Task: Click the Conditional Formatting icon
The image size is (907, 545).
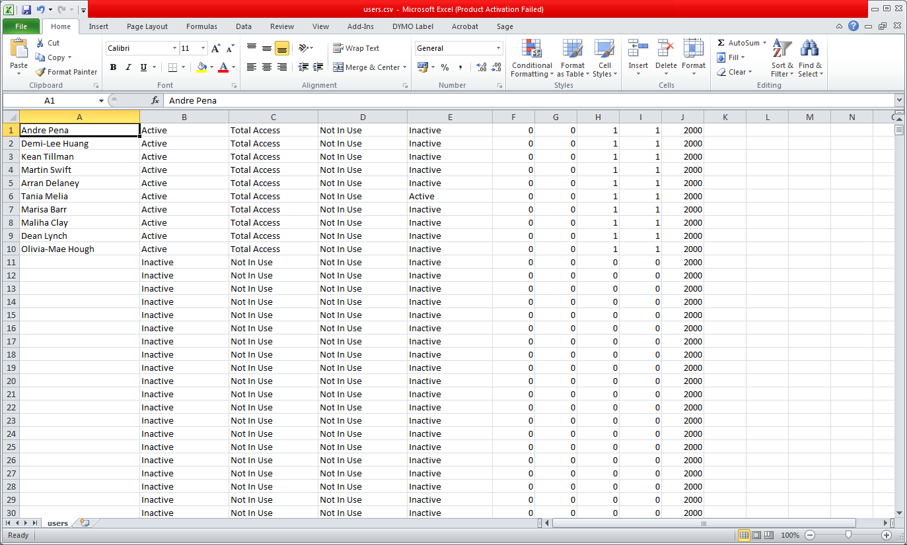Action: (x=532, y=49)
